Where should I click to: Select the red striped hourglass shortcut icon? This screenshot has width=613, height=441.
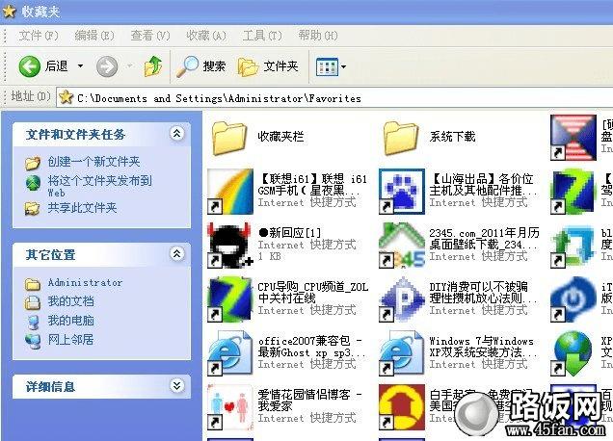coord(573,138)
